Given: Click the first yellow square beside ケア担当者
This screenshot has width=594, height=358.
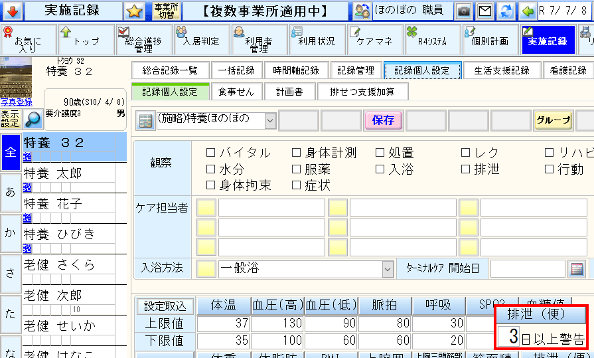Looking at the screenshot, I should point(207,208).
